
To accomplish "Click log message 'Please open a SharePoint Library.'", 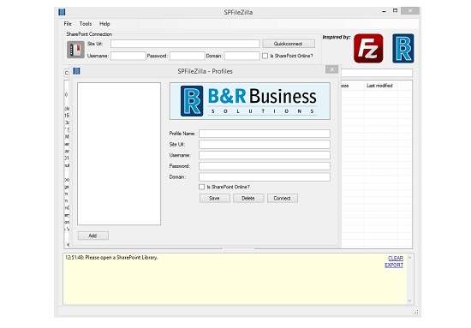I will pos(122,258).
